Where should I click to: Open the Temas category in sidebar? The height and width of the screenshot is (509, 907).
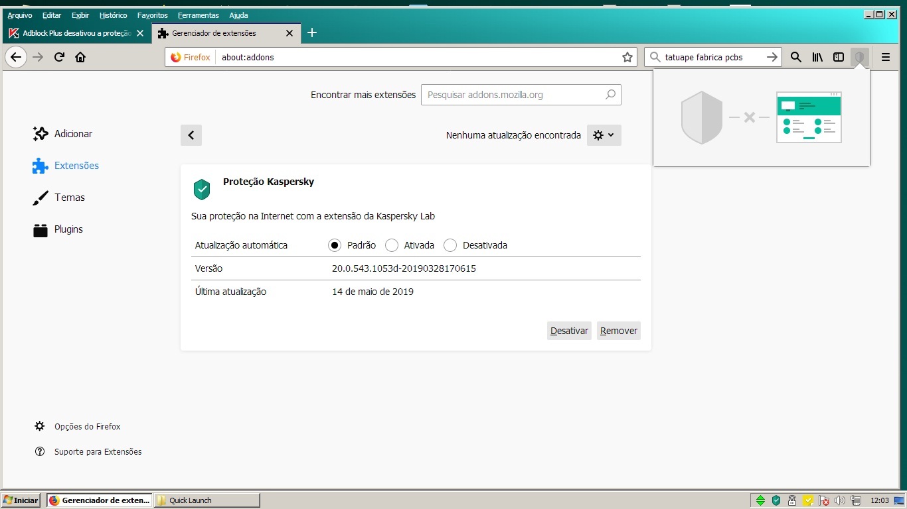(59, 198)
